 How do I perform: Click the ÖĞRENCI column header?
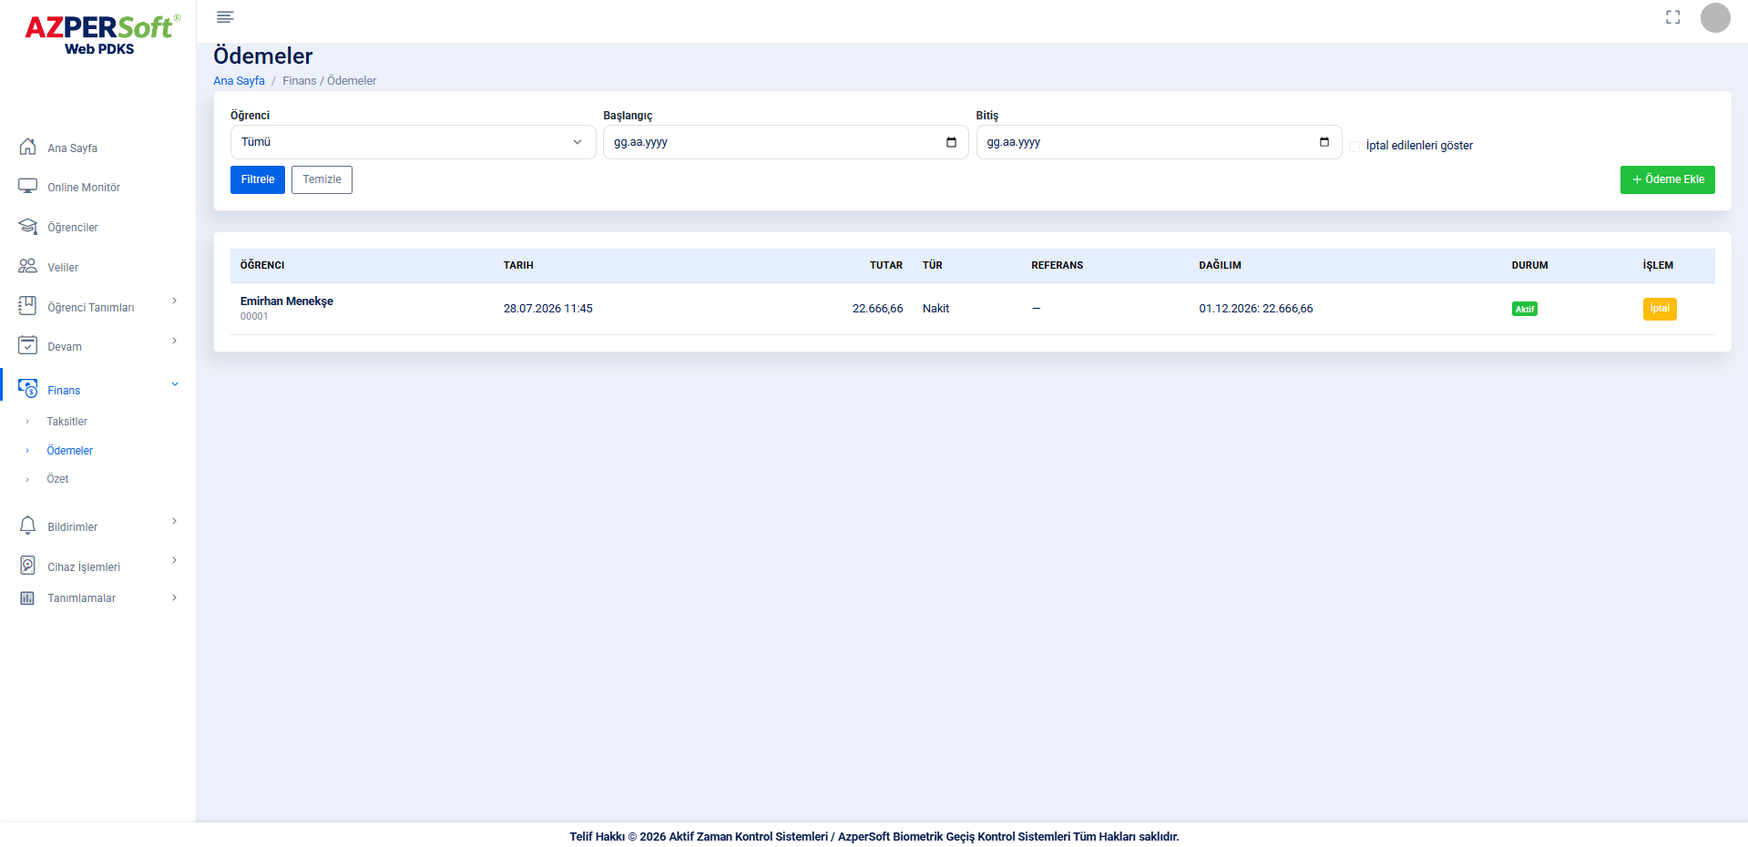coord(262,266)
